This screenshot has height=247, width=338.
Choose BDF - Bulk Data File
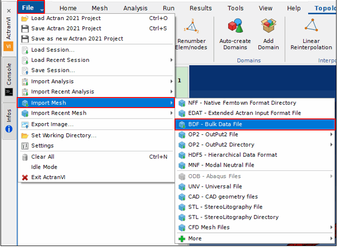[255, 125]
